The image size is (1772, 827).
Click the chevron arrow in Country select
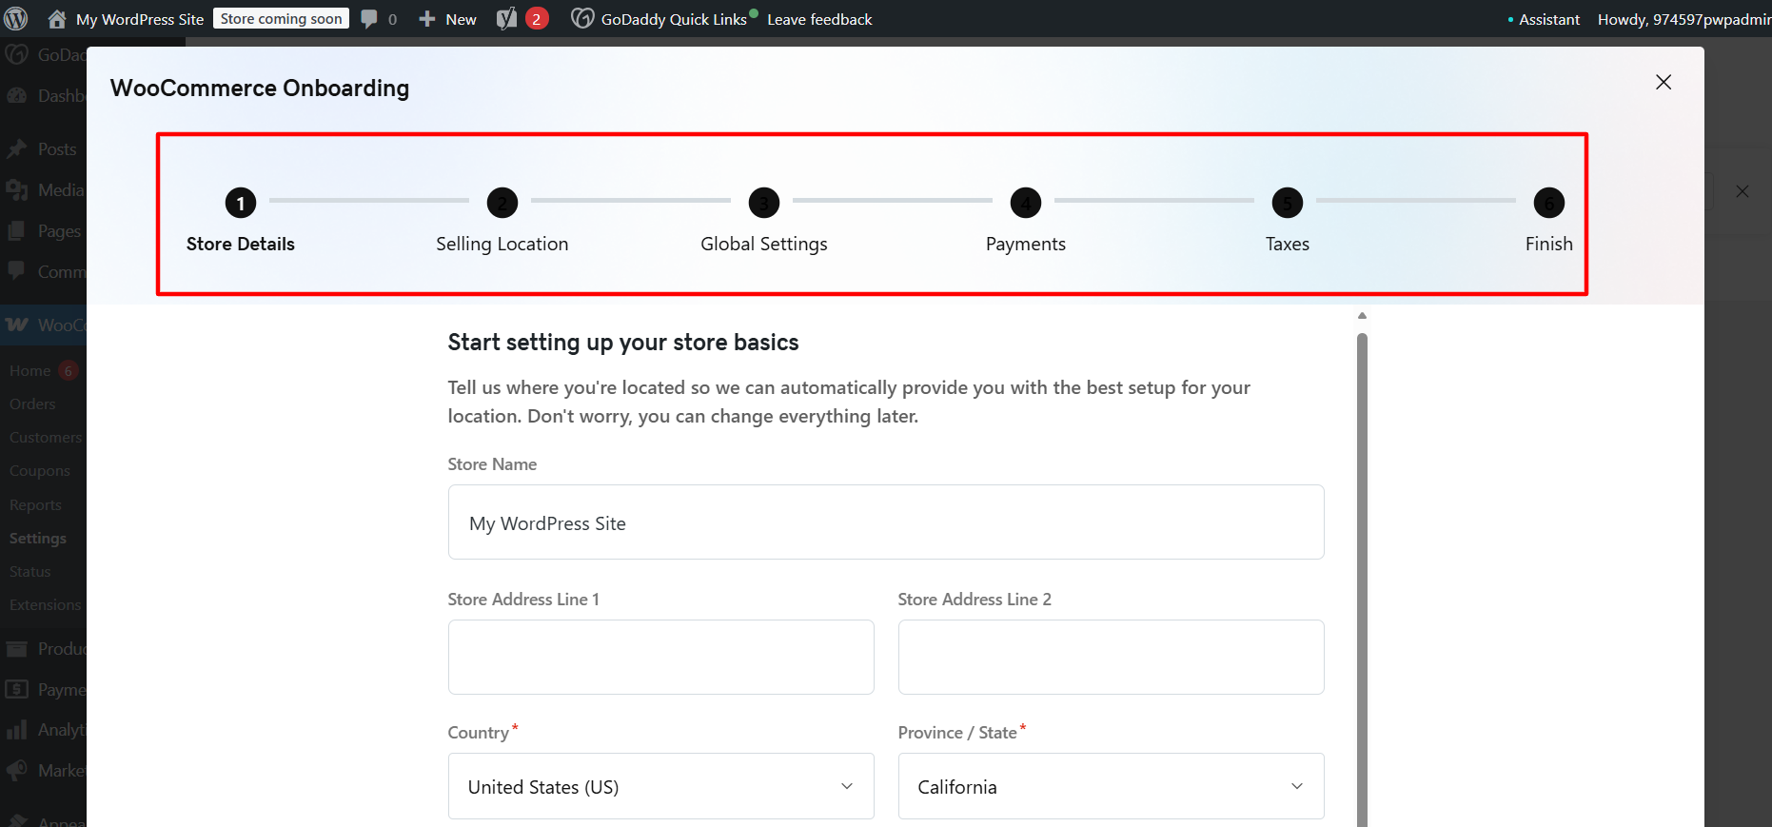[x=847, y=786]
